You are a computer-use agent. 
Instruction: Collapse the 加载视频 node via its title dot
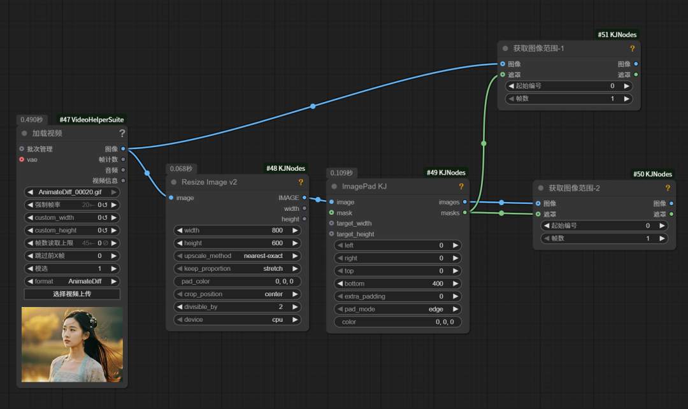point(24,134)
